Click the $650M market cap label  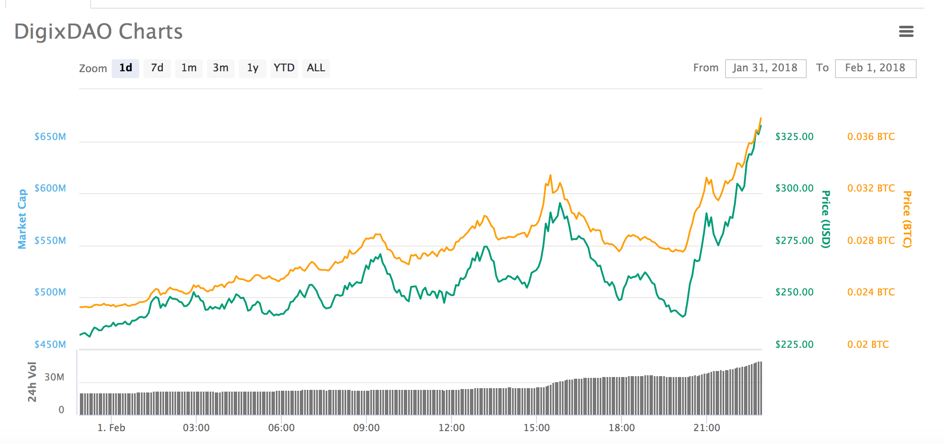(50, 137)
